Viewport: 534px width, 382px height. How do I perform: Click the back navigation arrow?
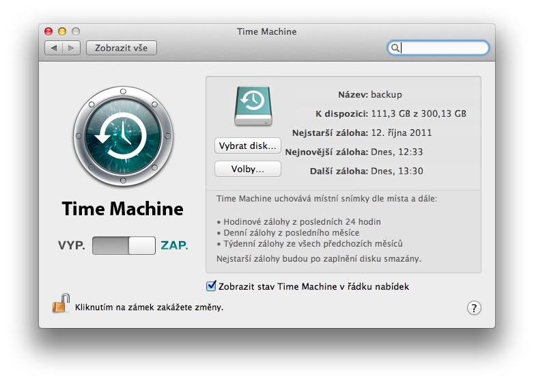click(x=54, y=48)
